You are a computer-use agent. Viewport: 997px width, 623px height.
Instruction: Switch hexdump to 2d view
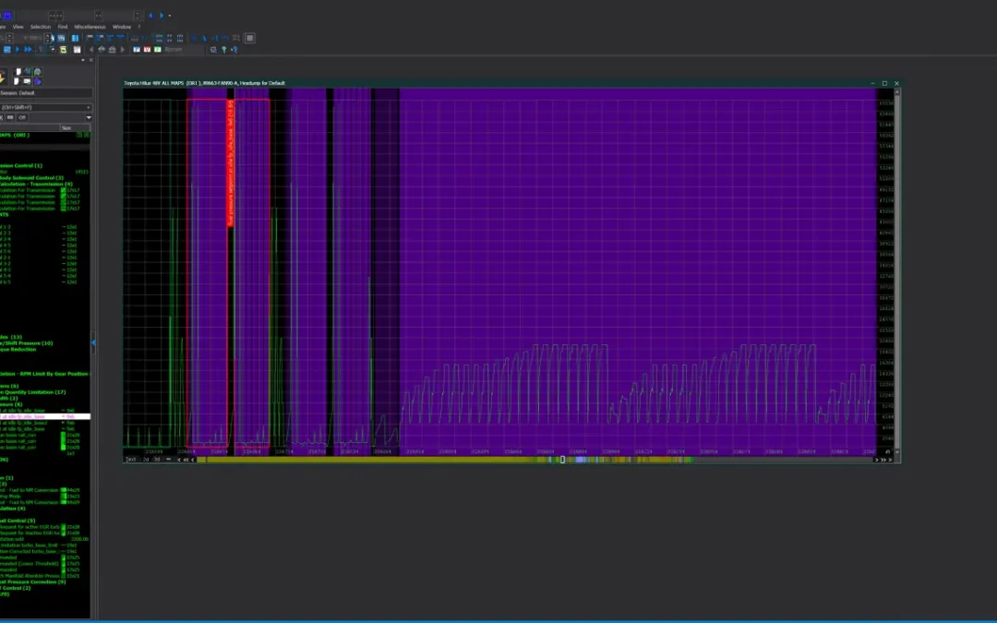click(146, 459)
